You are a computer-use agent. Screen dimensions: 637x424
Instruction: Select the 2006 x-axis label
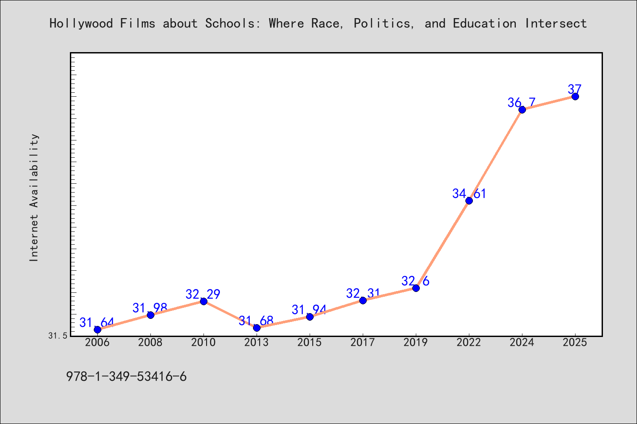(x=97, y=343)
